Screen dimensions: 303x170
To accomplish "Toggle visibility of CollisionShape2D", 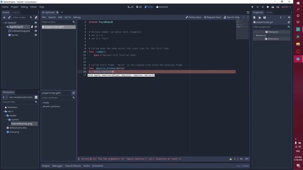I will pos(36,31).
